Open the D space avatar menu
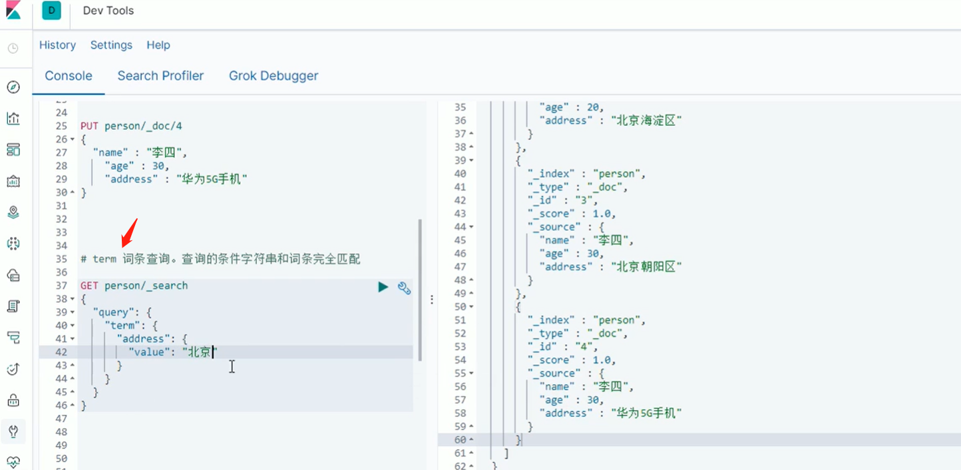Image resolution: width=961 pixels, height=470 pixels. [x=51, y=11]
